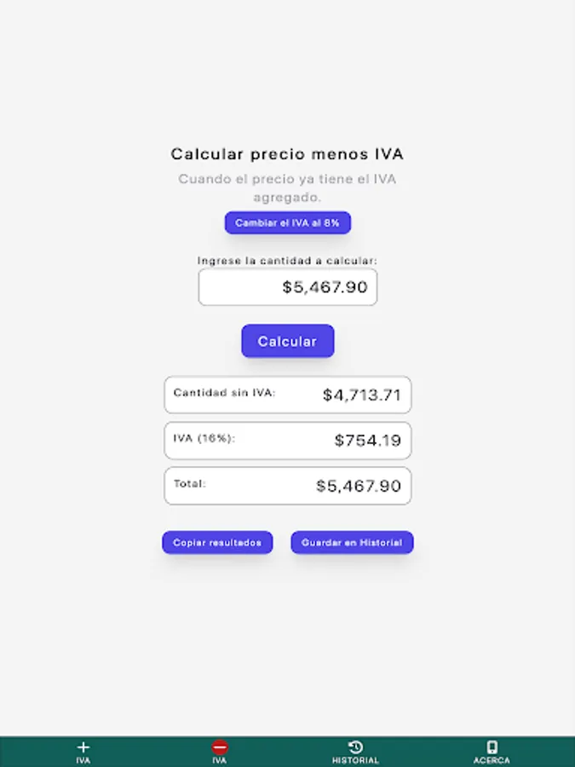Select the Total result field
Screen dimensions: 575x767
point(287,485)
